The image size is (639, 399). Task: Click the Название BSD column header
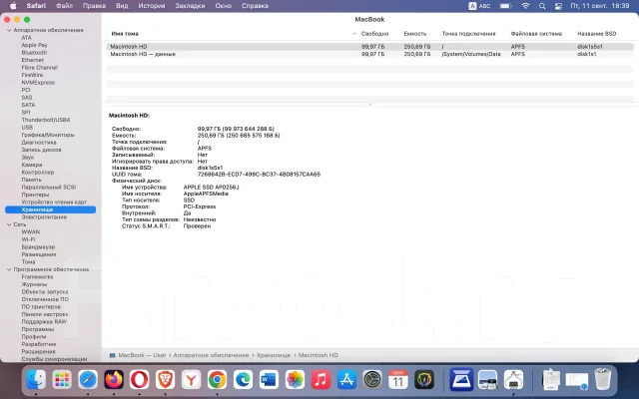coord(597,34)
